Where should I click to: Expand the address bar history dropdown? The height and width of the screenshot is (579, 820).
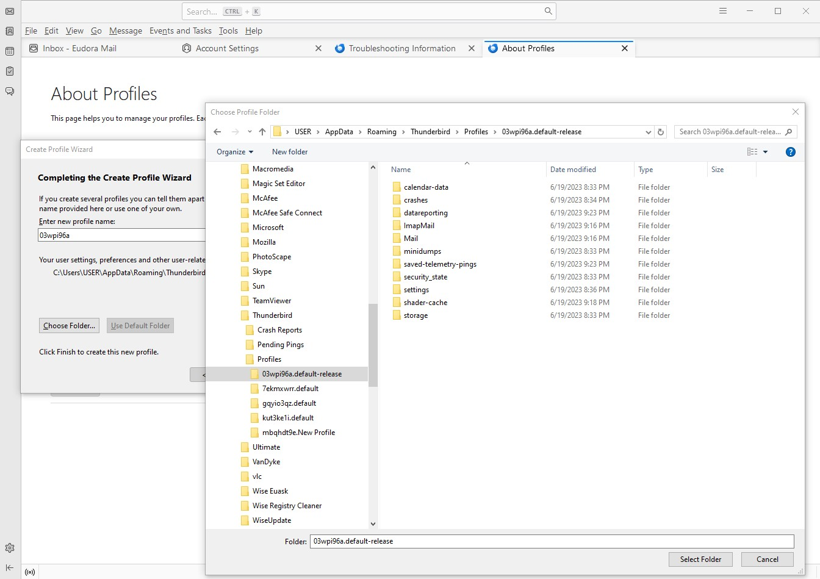point(648,132)
